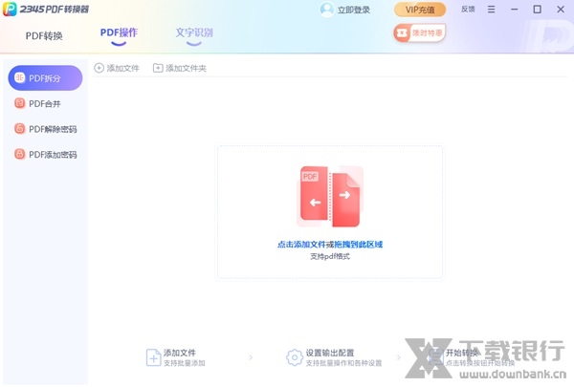Select PDF合并 in the sidebar

point(45,103)
